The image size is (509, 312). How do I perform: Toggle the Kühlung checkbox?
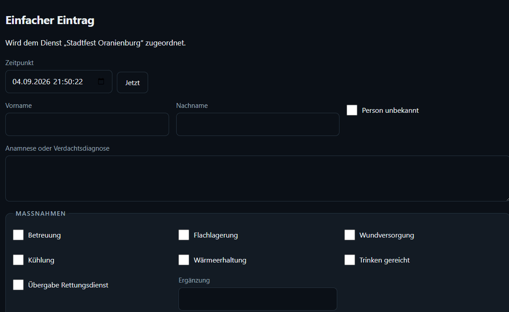tap(18, 260)
